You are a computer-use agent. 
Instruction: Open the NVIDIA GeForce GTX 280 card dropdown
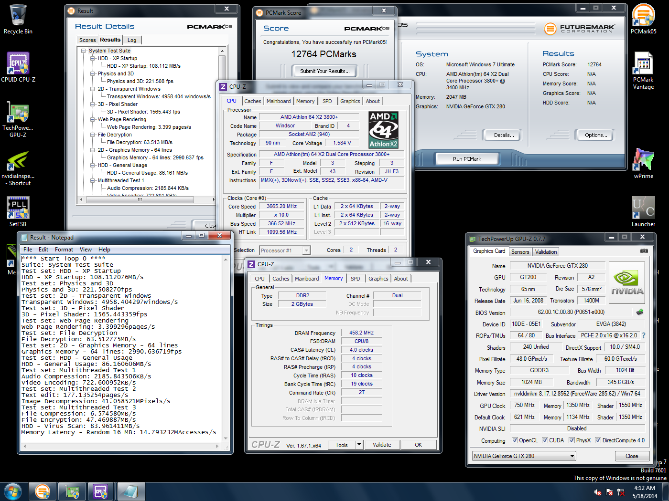(524, 456)
